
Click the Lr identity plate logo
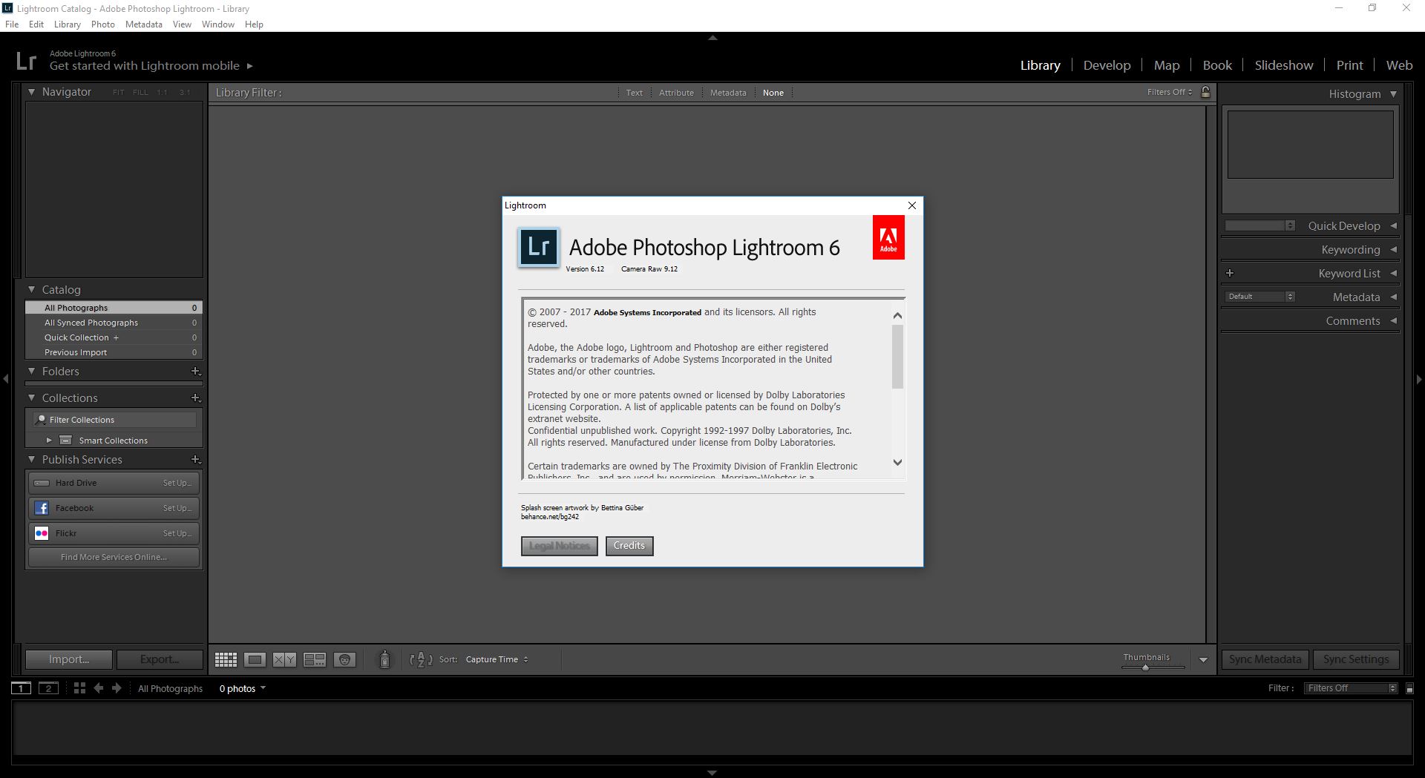coord(26,61)
